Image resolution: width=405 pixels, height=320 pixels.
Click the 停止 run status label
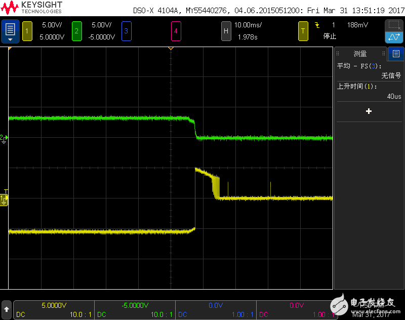pos(330,36)
